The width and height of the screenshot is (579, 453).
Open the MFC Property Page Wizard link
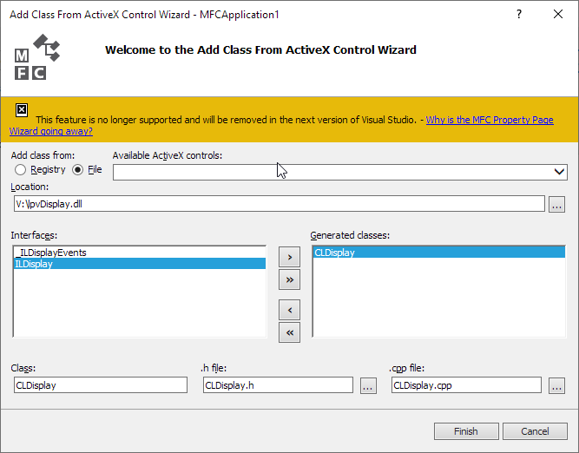[490, 120]
